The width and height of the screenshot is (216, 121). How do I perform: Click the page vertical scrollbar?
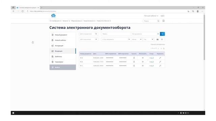(204, 37)
